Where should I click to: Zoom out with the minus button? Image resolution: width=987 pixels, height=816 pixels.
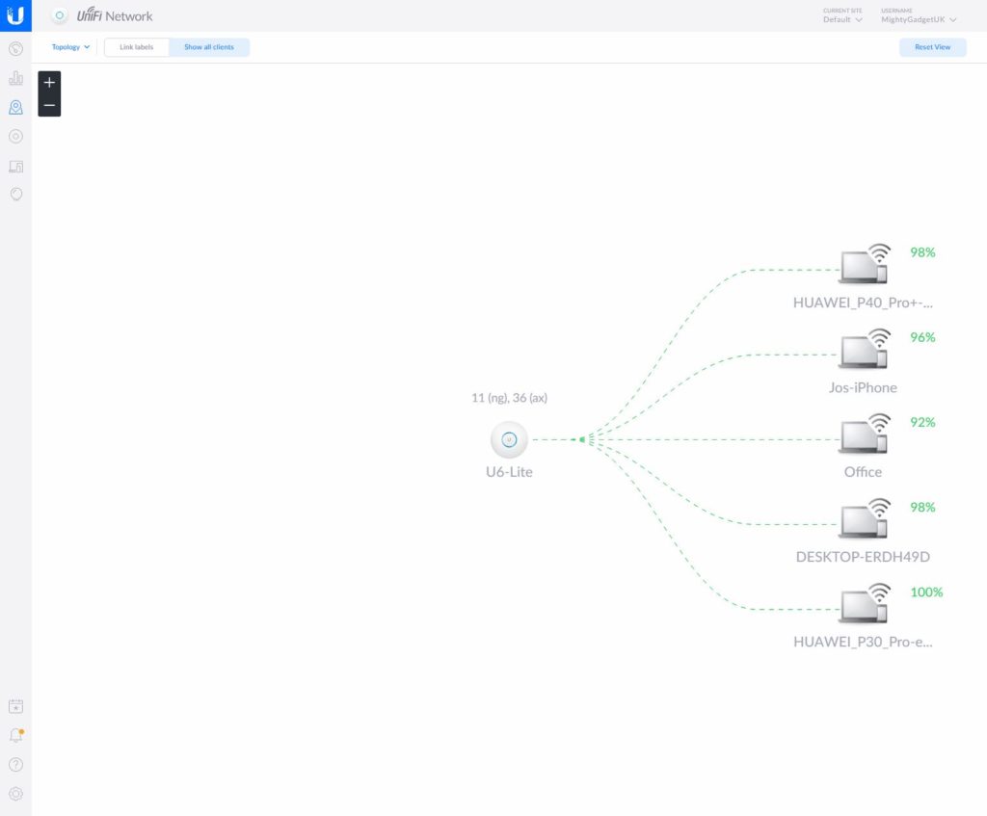tap(49, 105)
